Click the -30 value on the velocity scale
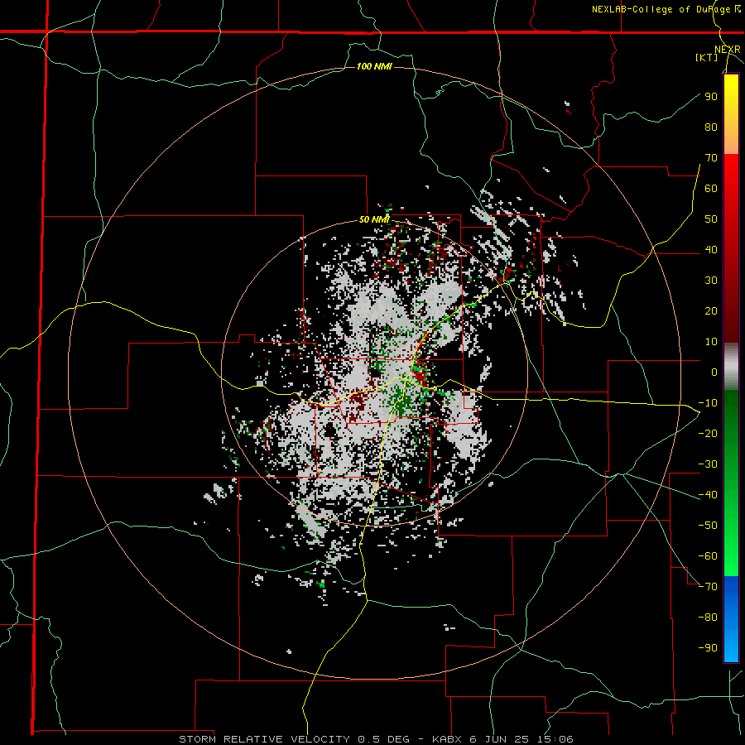The height and width of the screenshot is (745, 745). pos(708,464)
